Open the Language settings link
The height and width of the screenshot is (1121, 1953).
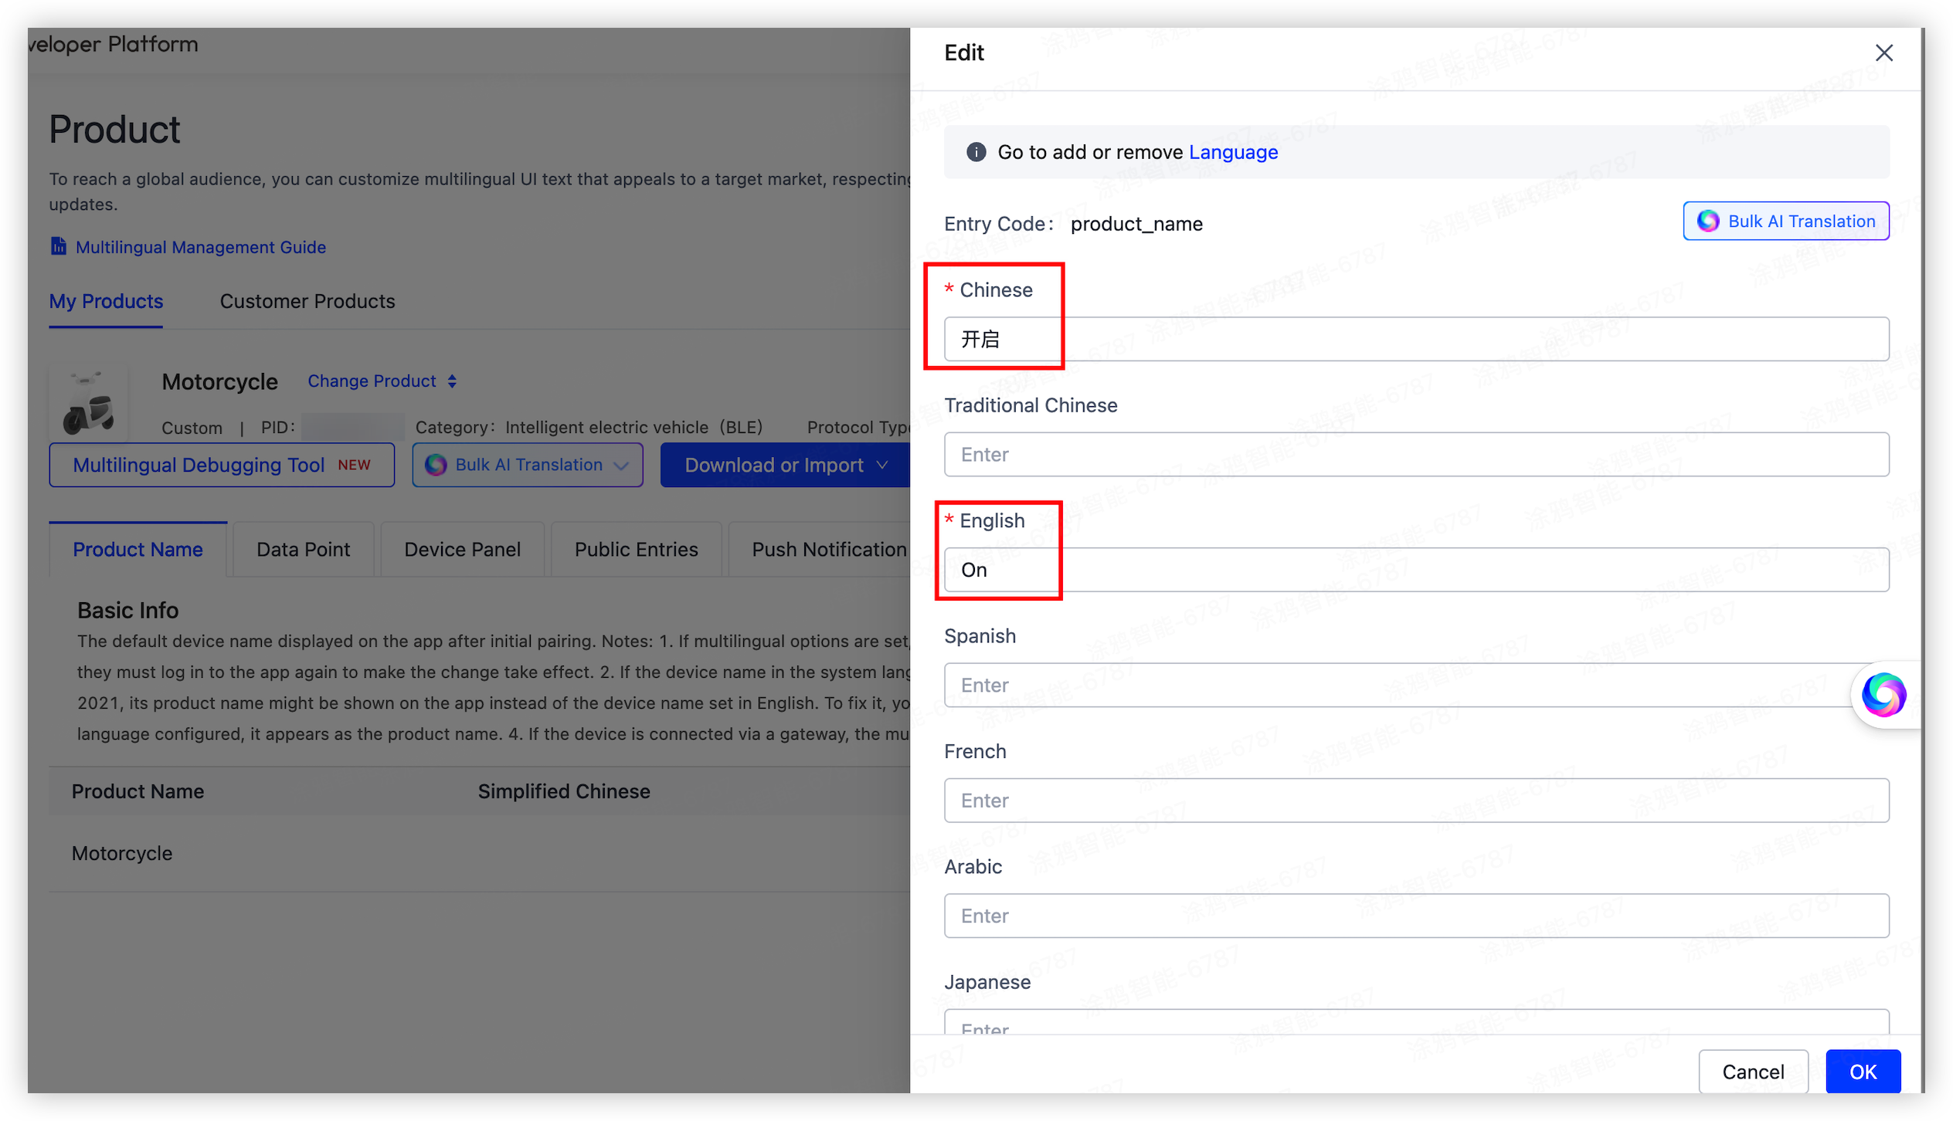tap(1233, 152)
